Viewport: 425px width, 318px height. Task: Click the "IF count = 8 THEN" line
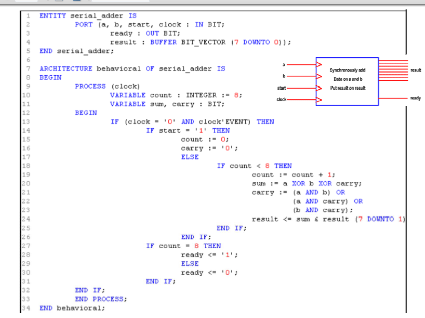click(x=183, y=246)
